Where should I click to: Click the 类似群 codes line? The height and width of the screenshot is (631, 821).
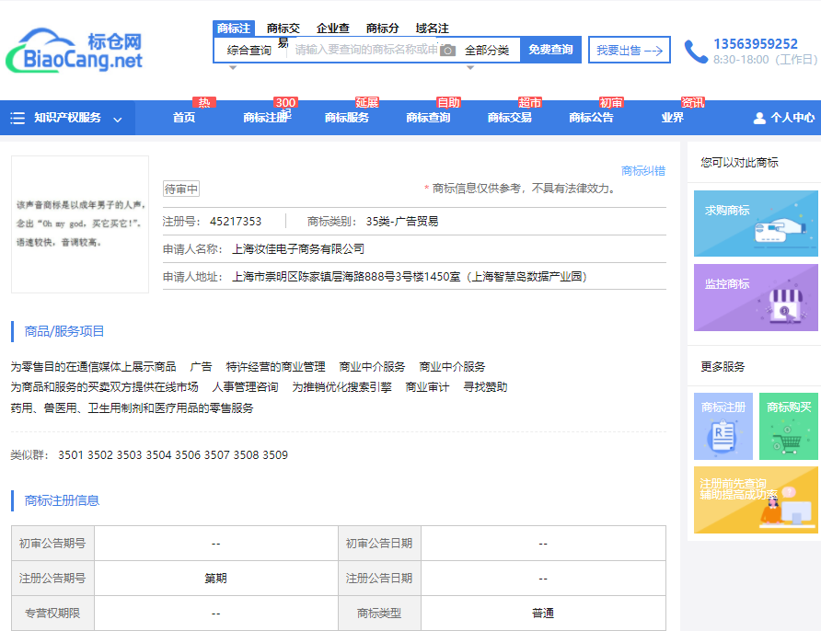(149, 455)
